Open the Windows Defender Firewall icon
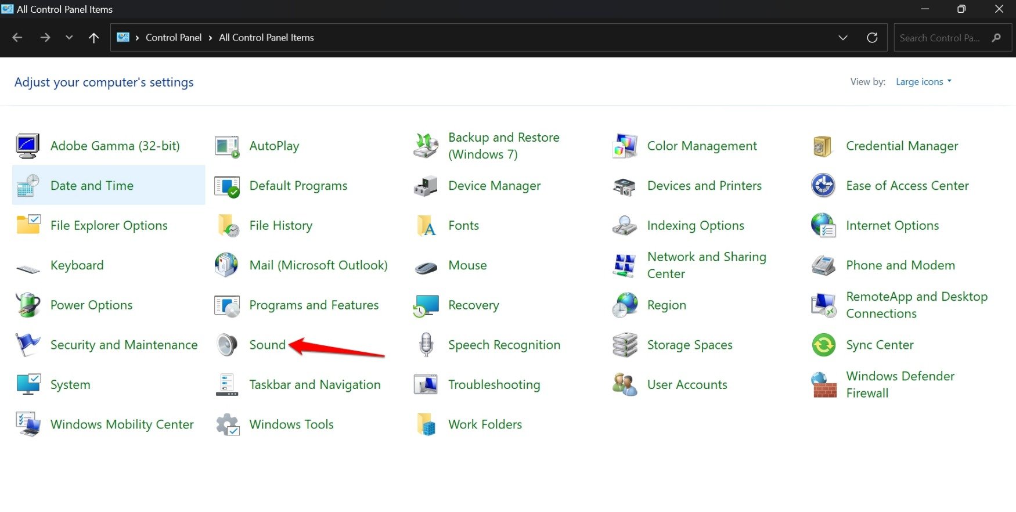 (x=823, y=385)
